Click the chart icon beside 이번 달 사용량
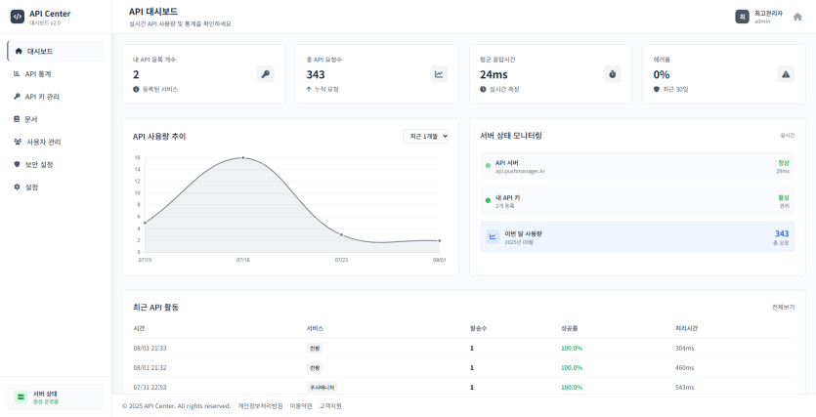This screenshot has width=816, height=417. (493, 236)
